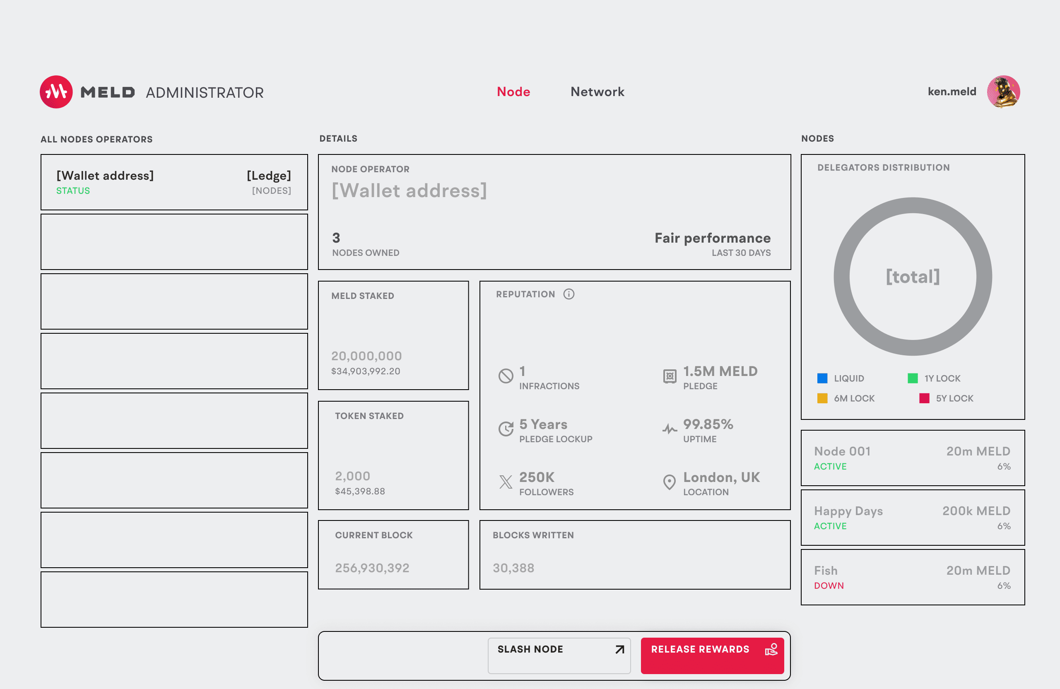This screenshot has height=689, width=1060.
Task: Open the reputation info icon
Action: tap(569, 294)
